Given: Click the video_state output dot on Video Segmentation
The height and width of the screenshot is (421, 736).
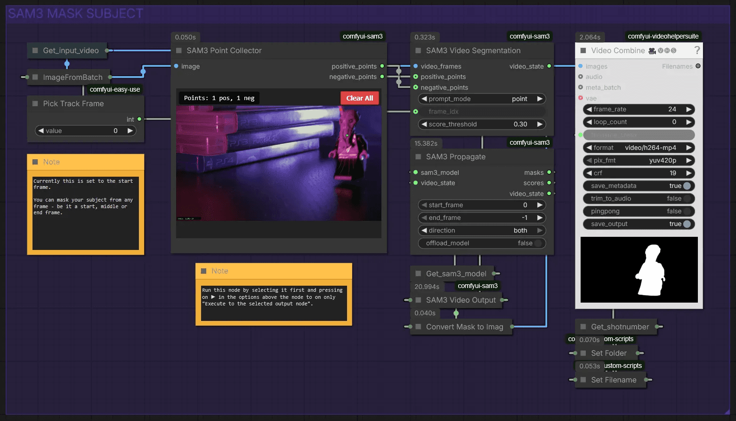Looking at the screenshot, I should click(549, 66).
